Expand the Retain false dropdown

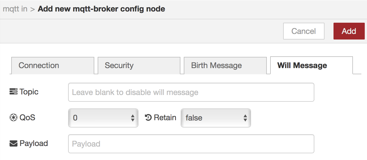point(216,118)
